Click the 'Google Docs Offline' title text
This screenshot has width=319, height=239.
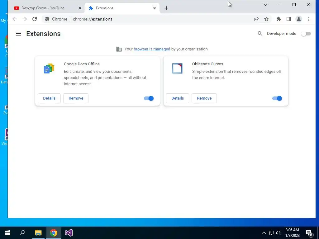82,64
